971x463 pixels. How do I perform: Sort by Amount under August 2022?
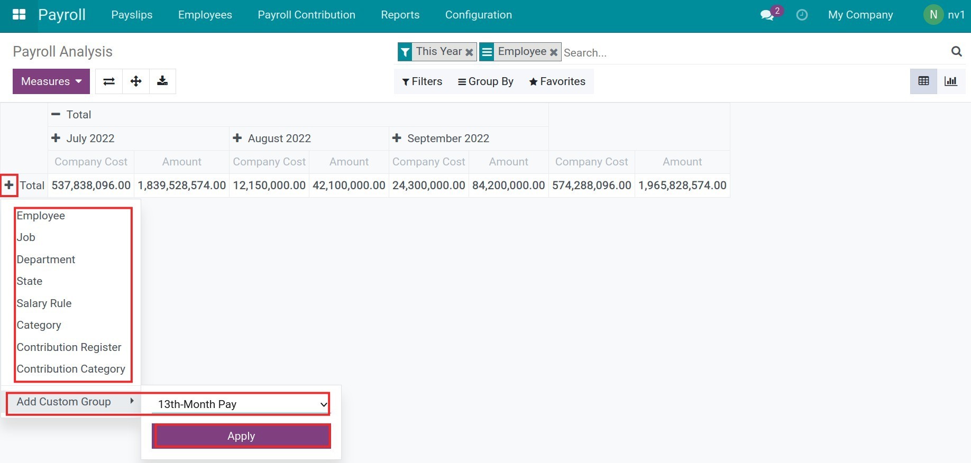pos(349,162)
